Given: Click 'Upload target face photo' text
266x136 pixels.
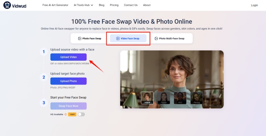Looking at the screenshot, I should pyautogui.click(x=67, y=74).
